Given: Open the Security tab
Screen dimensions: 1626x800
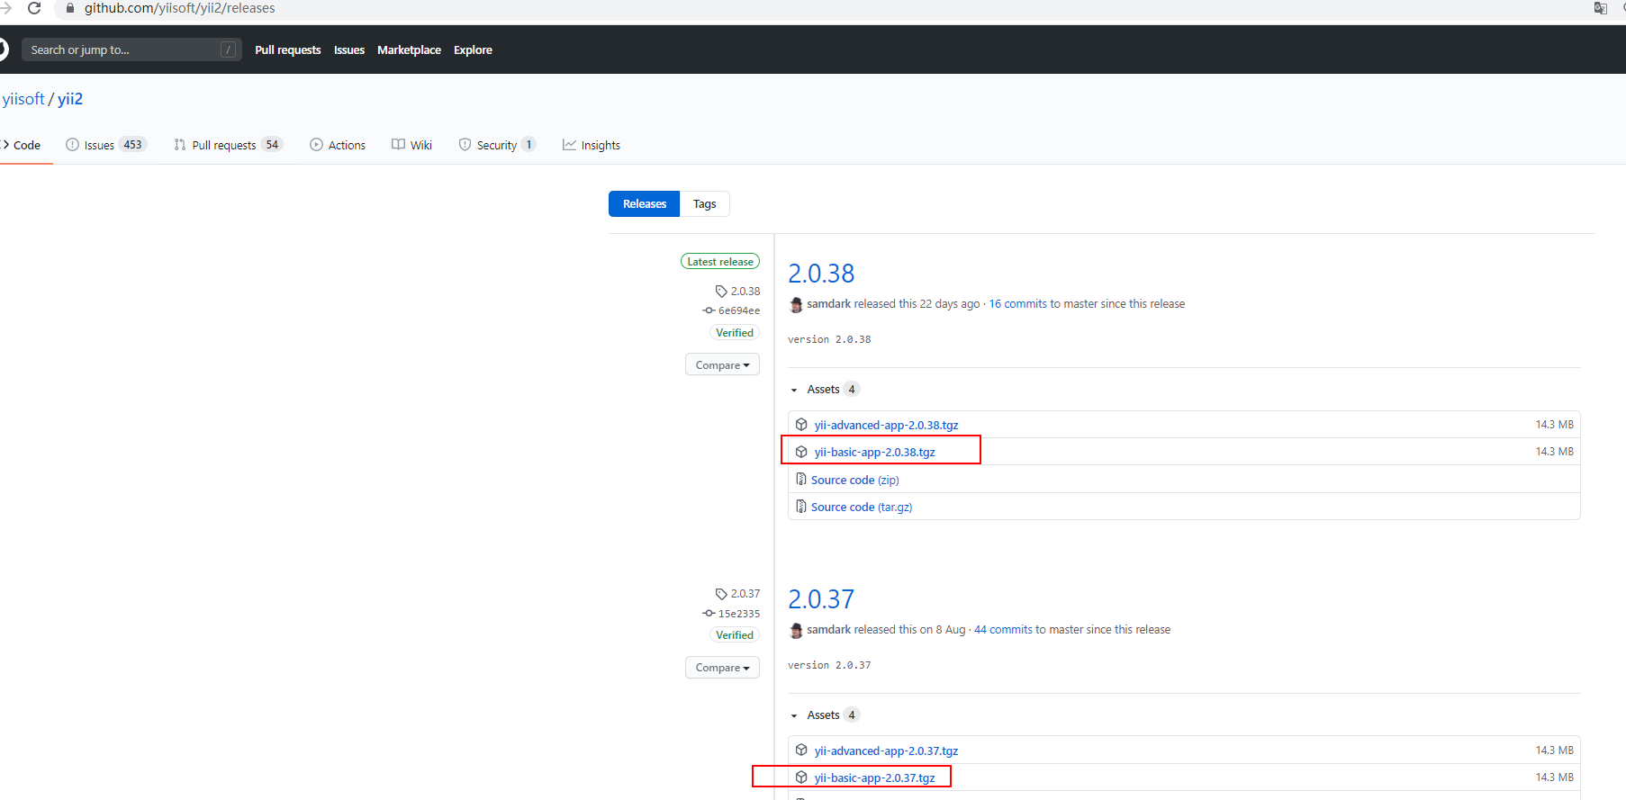Looking at the screenshot, I should (497, 145).
